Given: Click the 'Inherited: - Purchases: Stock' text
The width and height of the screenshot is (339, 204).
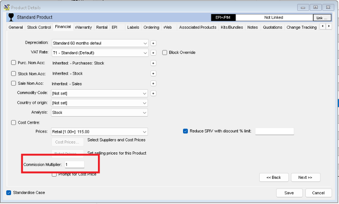Looking at the screenshot, I should coord(78,63).
